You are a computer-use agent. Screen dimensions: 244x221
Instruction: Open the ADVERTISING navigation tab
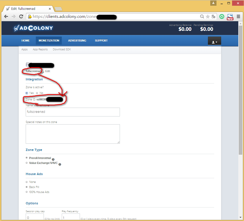pyautogui.click(x=77, y=40)
